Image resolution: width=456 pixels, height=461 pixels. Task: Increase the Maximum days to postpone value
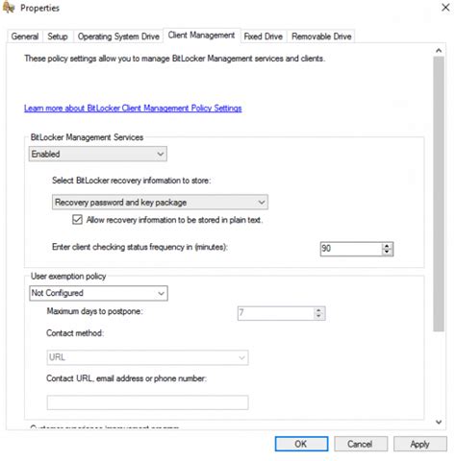[x=318, y=310]
